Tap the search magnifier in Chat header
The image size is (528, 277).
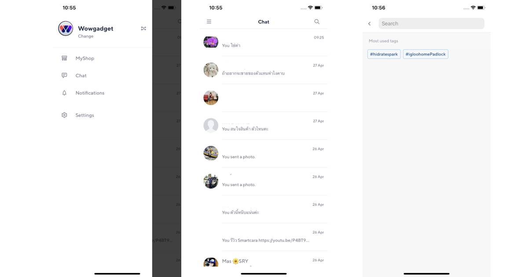click(317, 22)
